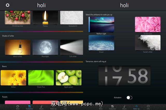Select the Warm white light bulb
This screenshot has height=110, width=166.
click(x=18, y=47)
